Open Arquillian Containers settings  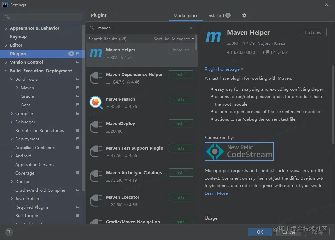coord(36,148)
